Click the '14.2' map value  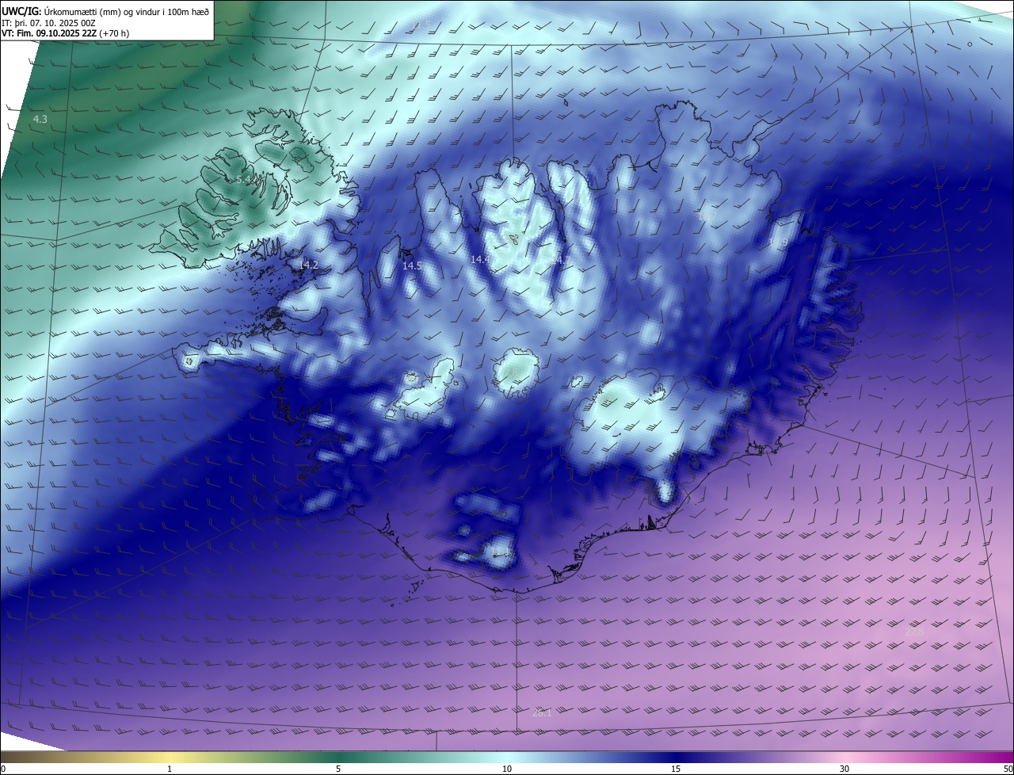[x=308, y=265]
